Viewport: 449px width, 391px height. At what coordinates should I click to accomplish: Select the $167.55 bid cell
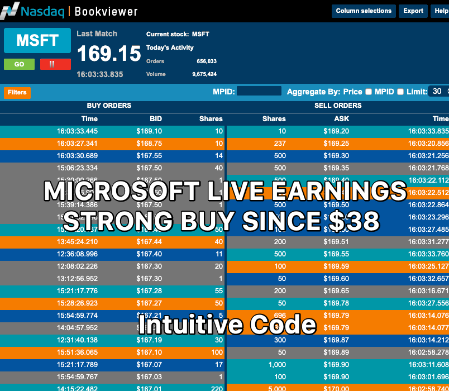[149, 156]
